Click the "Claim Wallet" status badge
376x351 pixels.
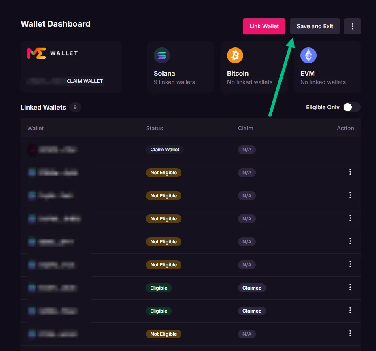[165, 150]
